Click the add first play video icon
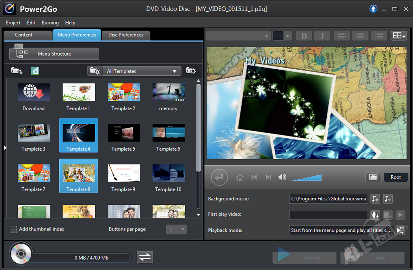The image size is (413, 270). 375,215
